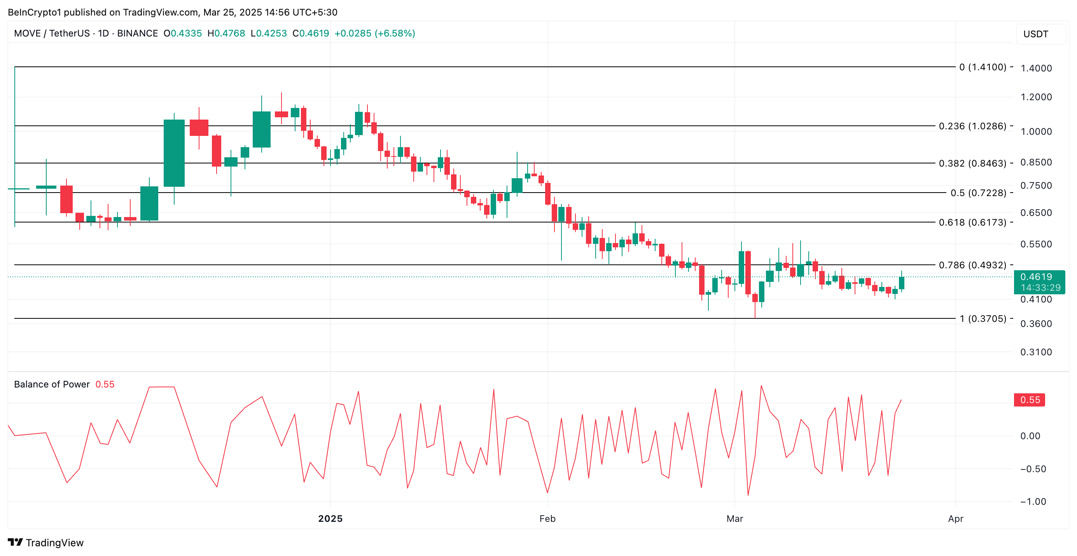The height and width of the screenshot is (556, 1077).
Task: Click the 1 (0.3705) Fibonacci level label
Action: click(983, 319)
